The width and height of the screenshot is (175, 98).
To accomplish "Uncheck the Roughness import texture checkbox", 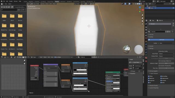I will pos(148,81).
